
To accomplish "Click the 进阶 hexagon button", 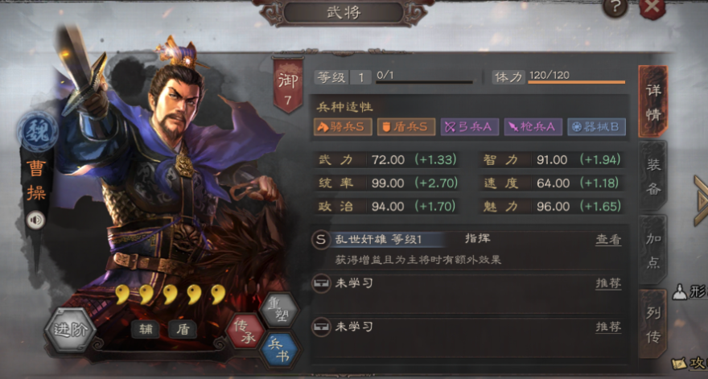I will (x=71, y=329).
